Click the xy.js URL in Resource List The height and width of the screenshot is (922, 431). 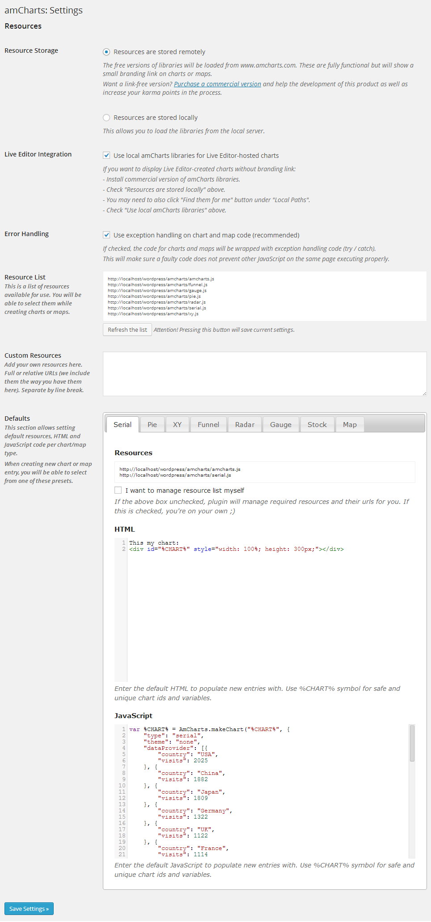pyautogui.click(x=153, y=314)
